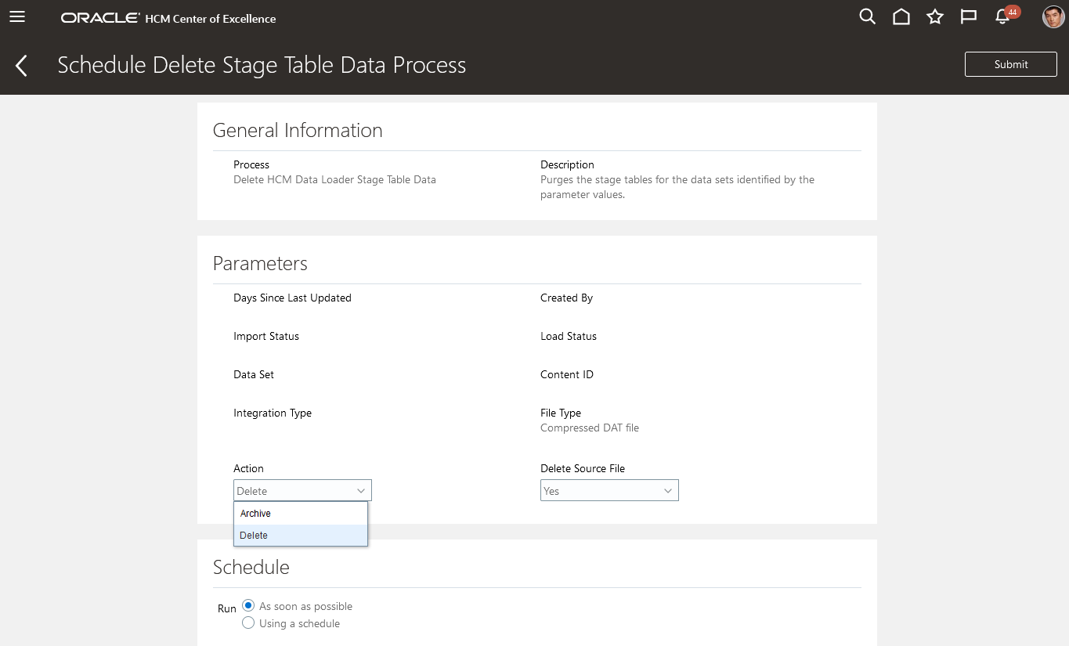This screenshot has width=1069, height=646.
Task: Click the back arrow icon
Action: click(21, 65)
